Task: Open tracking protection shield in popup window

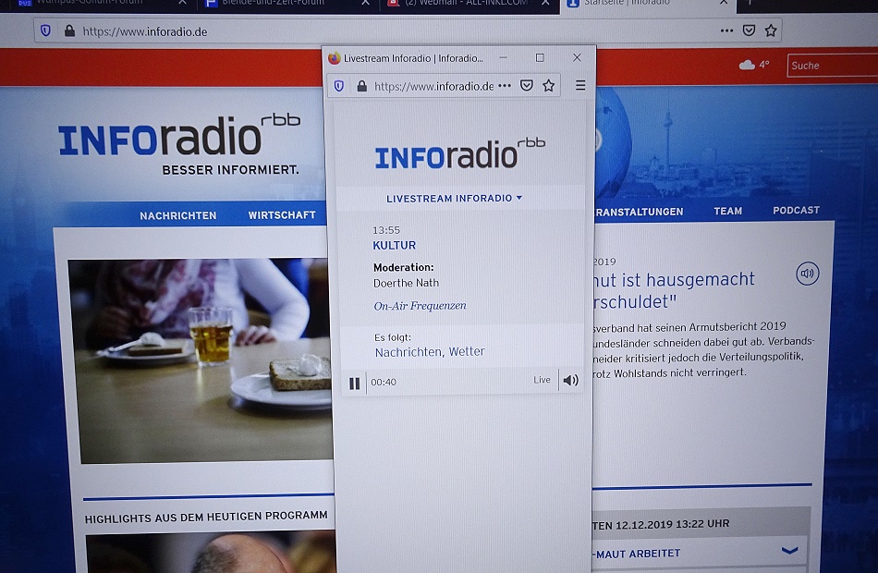Action: pos(339,86)
